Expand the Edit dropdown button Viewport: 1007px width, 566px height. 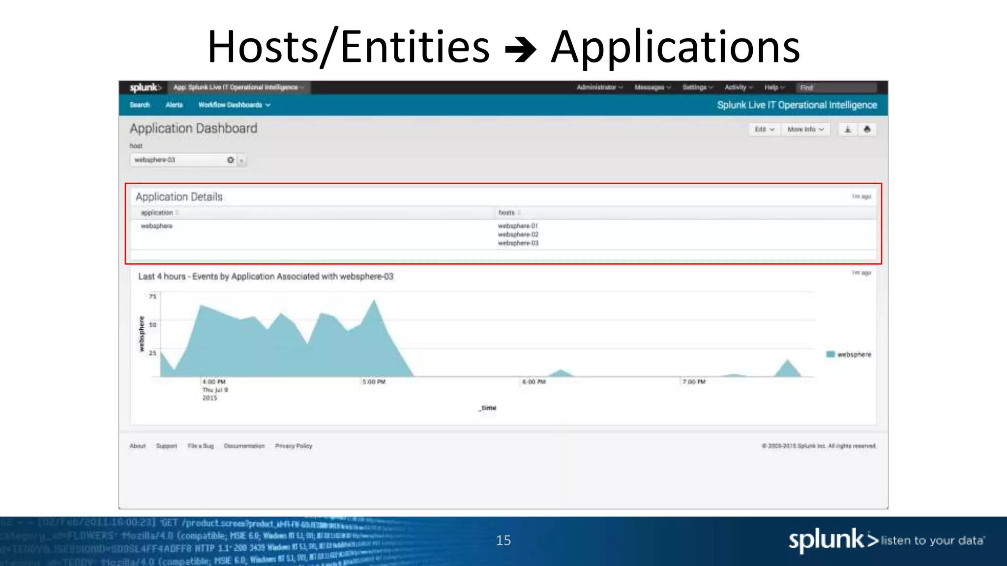coord(764,129)
